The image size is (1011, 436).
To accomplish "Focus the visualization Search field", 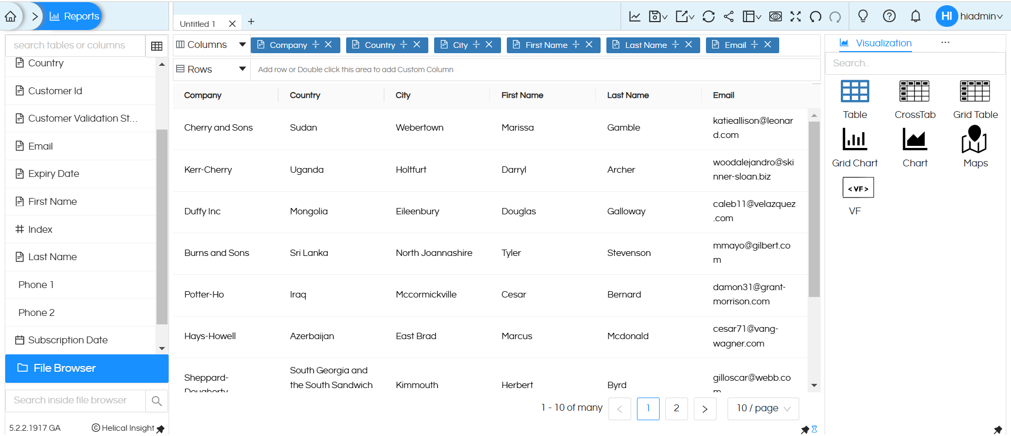I will pos(915,63).
